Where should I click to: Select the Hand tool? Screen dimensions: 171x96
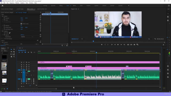click(11, 57)
